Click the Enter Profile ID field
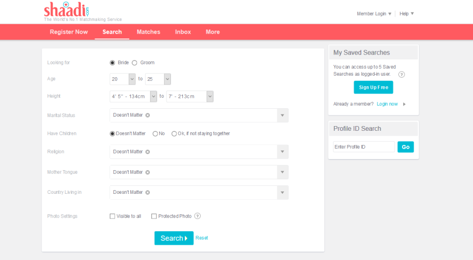This screenshot has width=473, height=260. tap(364, 147)
